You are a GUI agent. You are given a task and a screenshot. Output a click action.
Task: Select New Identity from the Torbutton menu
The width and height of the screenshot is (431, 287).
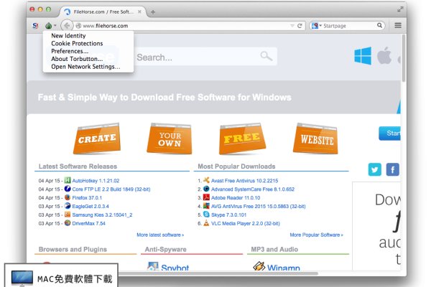(68, 36)
